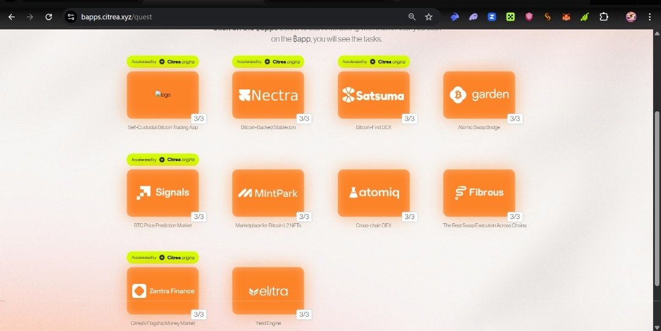Image resolution: width=661 pixels, height=331 pixels.
Task: Open the Self-Custodial Bitcoin Trading App card
Action: point(163,95)
